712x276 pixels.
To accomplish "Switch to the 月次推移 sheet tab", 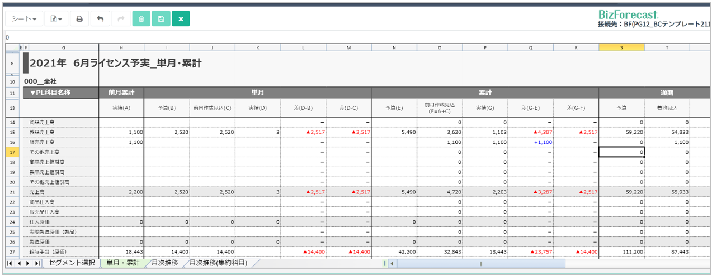I will (x=165, y=263).
